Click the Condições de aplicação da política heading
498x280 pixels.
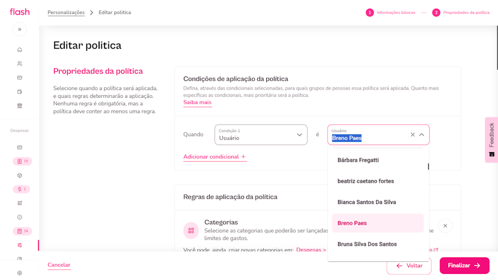[236, 79]
